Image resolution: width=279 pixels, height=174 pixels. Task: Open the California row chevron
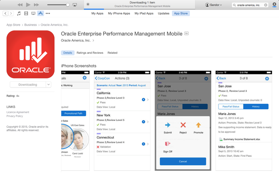click(x=148, y=100)
